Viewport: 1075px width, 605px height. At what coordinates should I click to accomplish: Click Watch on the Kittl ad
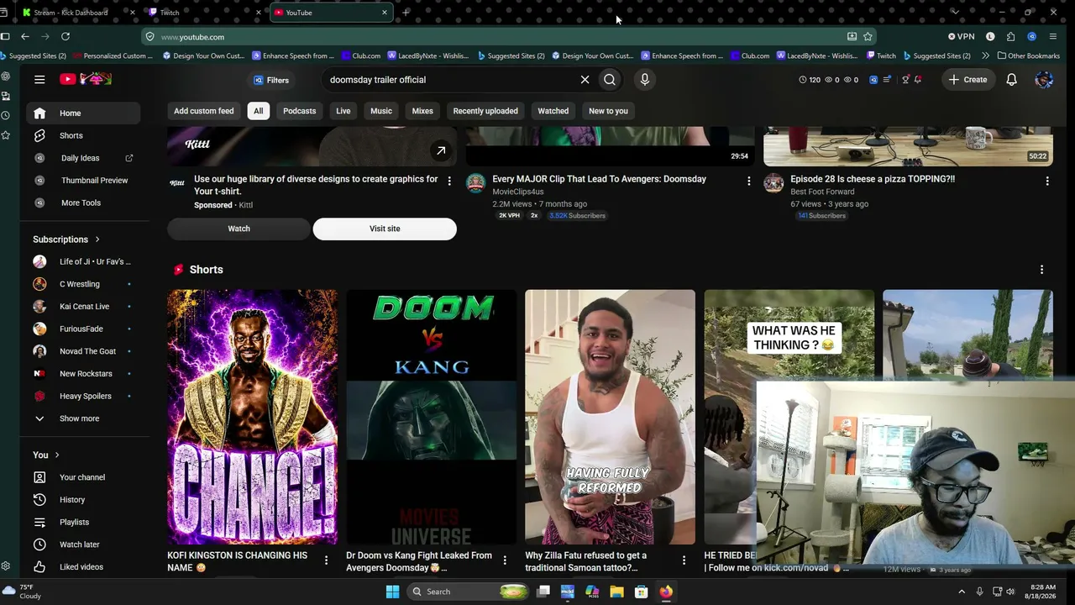(239, 229)
